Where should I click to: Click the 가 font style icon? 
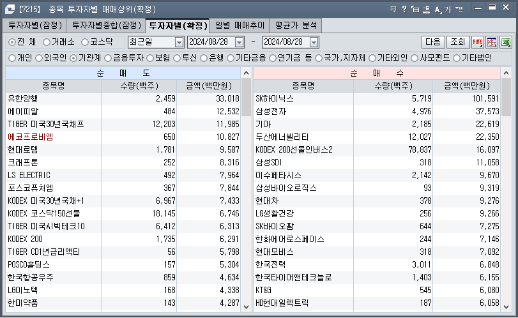click(448, 9)
